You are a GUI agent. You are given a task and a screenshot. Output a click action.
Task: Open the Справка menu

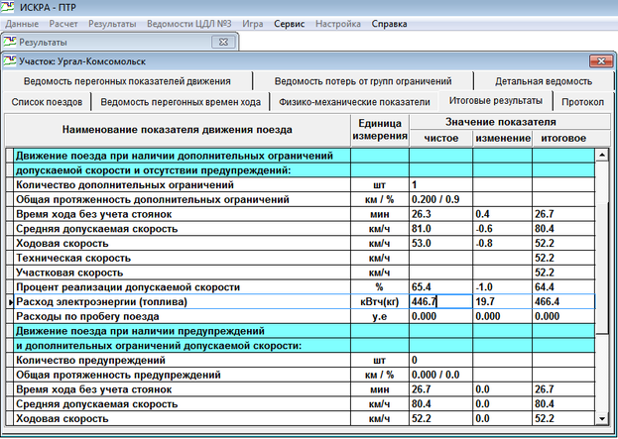point(389,22)
